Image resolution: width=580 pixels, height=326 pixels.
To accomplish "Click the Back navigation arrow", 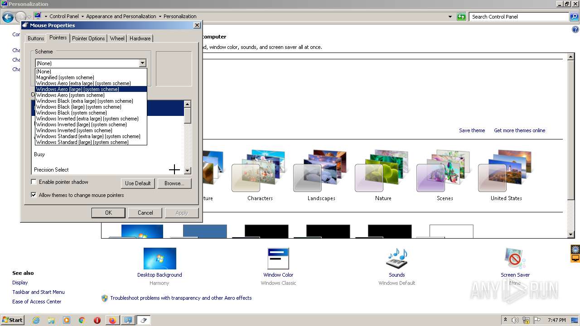I will point(8,17).
